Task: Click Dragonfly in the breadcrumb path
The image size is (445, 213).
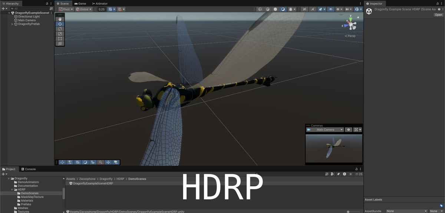Action: point(106,179)
